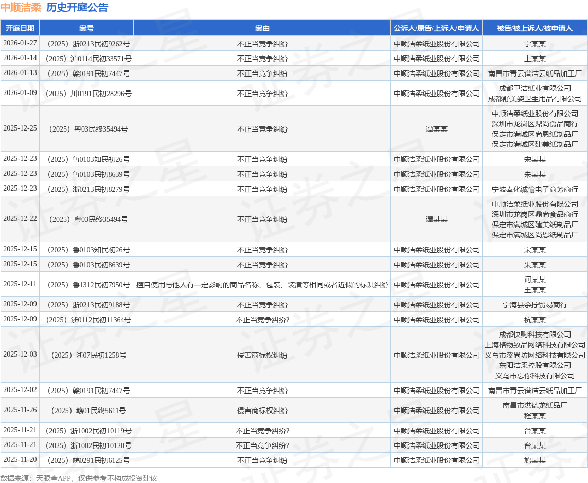Image resolution: width=588 pixels, height=483 pixels.
Task: Select the 案号 column header
Action: 86,28
